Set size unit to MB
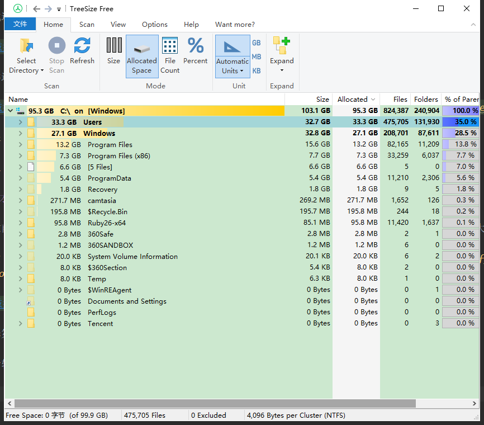The width and height of the screenshot is (484, 425). 257,57
